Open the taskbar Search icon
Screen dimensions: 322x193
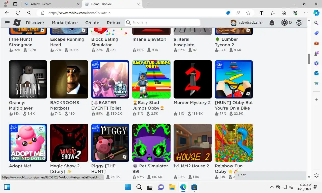click(x=139, y=187)
